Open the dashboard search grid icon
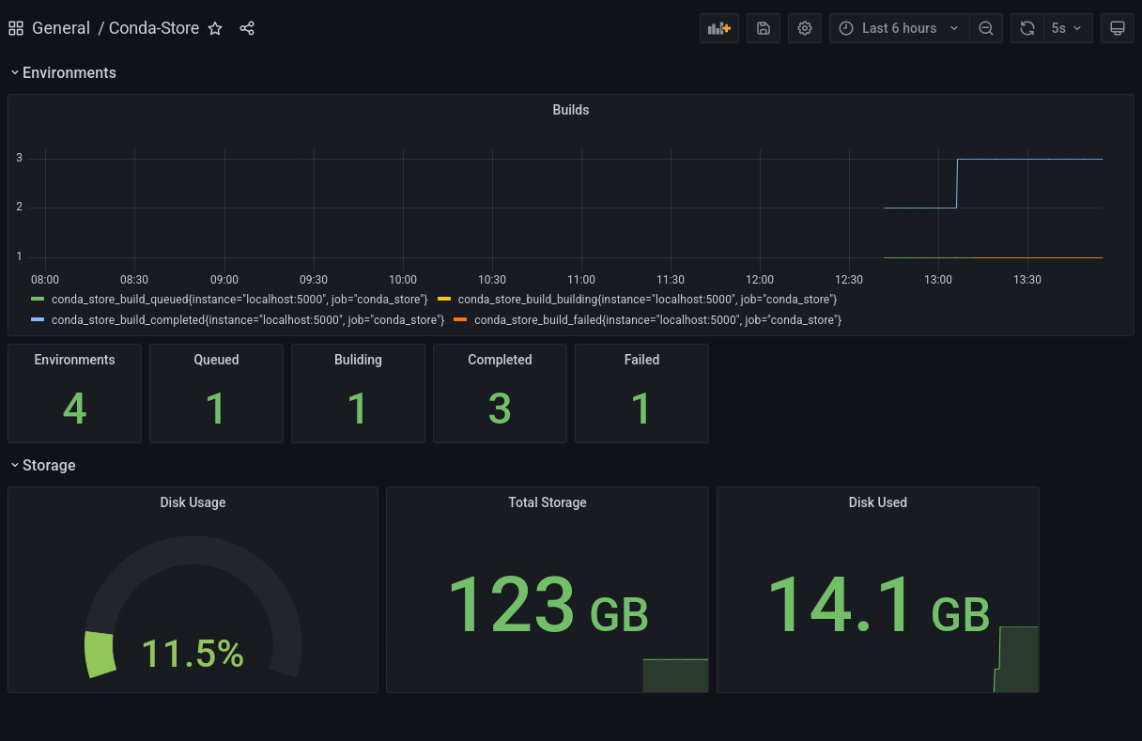Screen dimensions: 1142x741 [x=16, y=28]
